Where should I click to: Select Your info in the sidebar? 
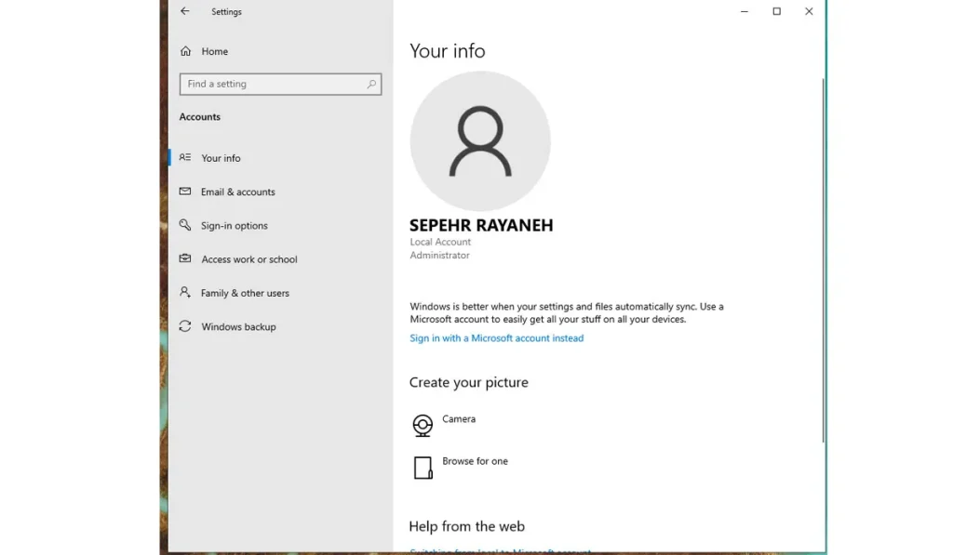point(221,158)
